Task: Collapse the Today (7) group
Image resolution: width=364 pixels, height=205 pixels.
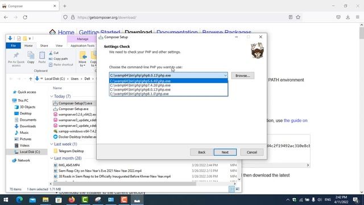Action: 52,96
